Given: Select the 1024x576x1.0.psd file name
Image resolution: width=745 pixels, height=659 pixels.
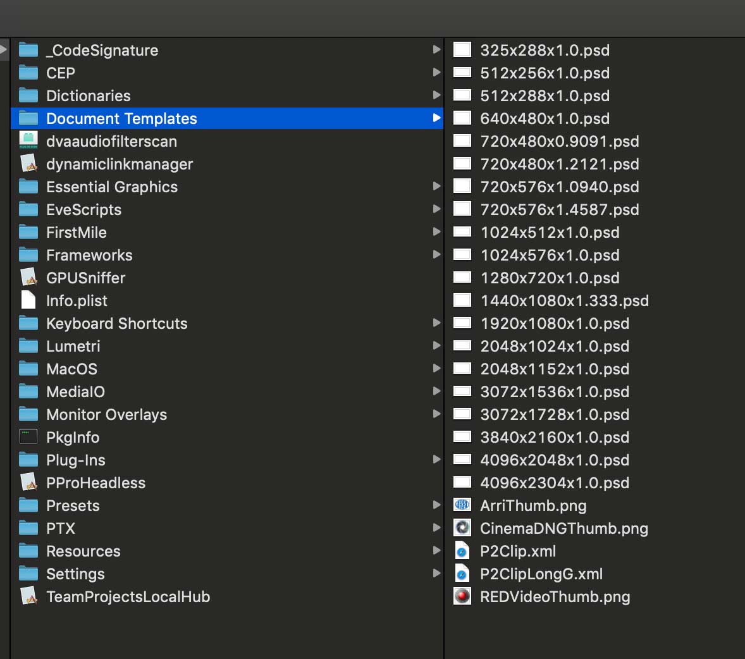Looking at the screenshot, I should click(550, 256).
